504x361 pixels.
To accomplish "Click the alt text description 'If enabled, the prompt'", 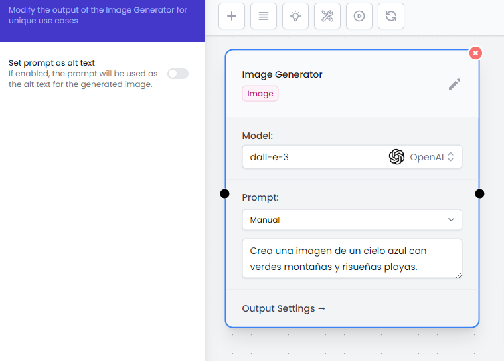I will [83, 79].
